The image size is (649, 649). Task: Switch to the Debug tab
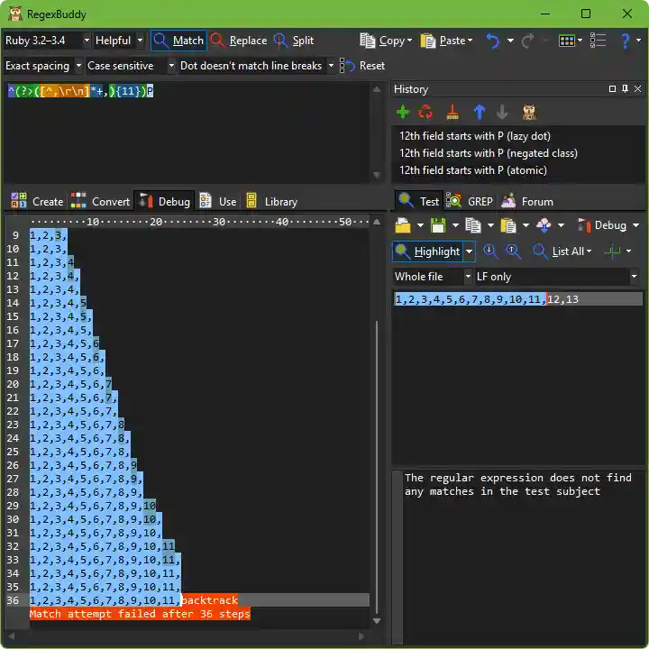tap(164, 202)
